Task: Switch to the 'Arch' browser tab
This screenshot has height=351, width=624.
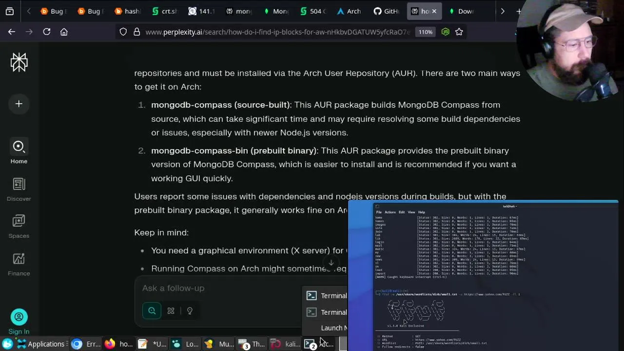Action: pyautogui.click(x=349, y=11)
